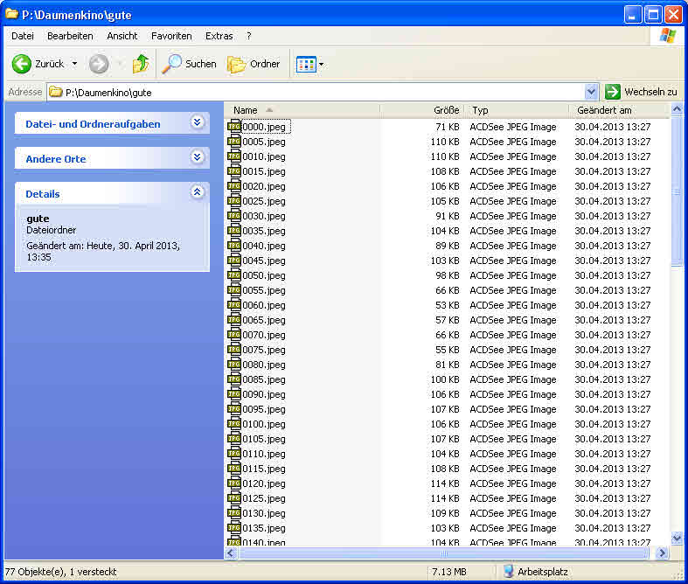Click the Windows flag logo
Screen dimensions: 688x584
coord(668,36)
